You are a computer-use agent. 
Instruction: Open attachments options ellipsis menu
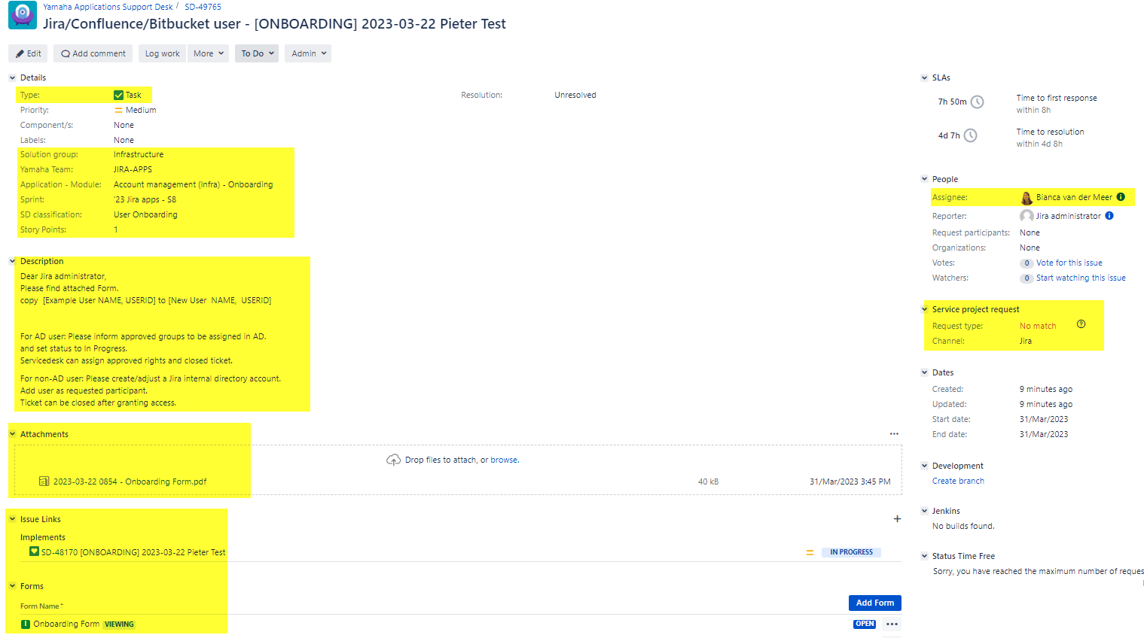click(894, 434)
